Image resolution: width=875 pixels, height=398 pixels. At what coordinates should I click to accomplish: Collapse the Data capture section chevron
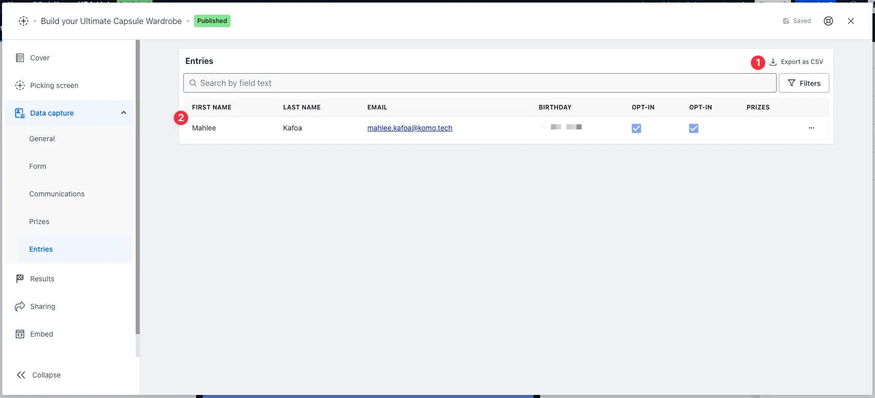[123, 113]
